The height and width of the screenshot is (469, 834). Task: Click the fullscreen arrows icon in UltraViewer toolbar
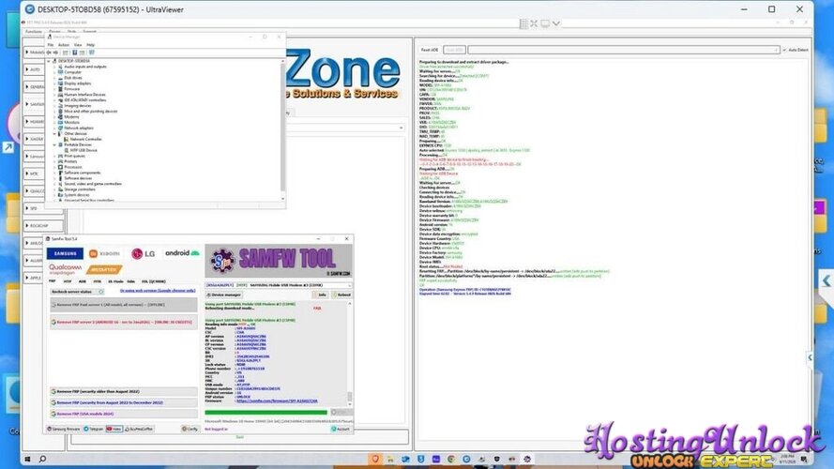click(534, 23)
